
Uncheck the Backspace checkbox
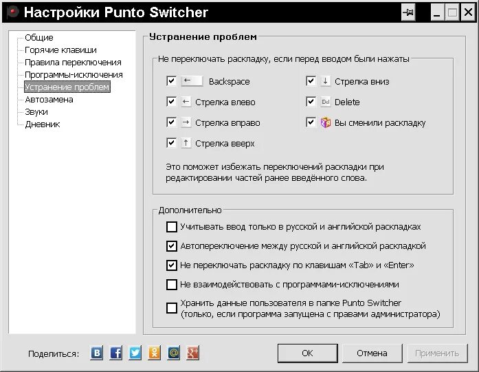[x=171, y=81]
